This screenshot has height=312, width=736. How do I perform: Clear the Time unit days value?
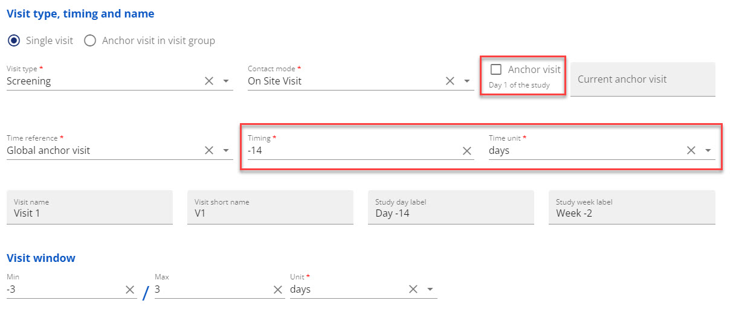pyautogui.click(x=691, y=150)
